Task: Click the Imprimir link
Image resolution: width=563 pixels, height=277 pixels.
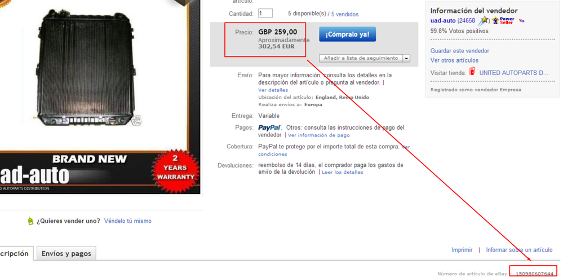Action: point(462,250)
